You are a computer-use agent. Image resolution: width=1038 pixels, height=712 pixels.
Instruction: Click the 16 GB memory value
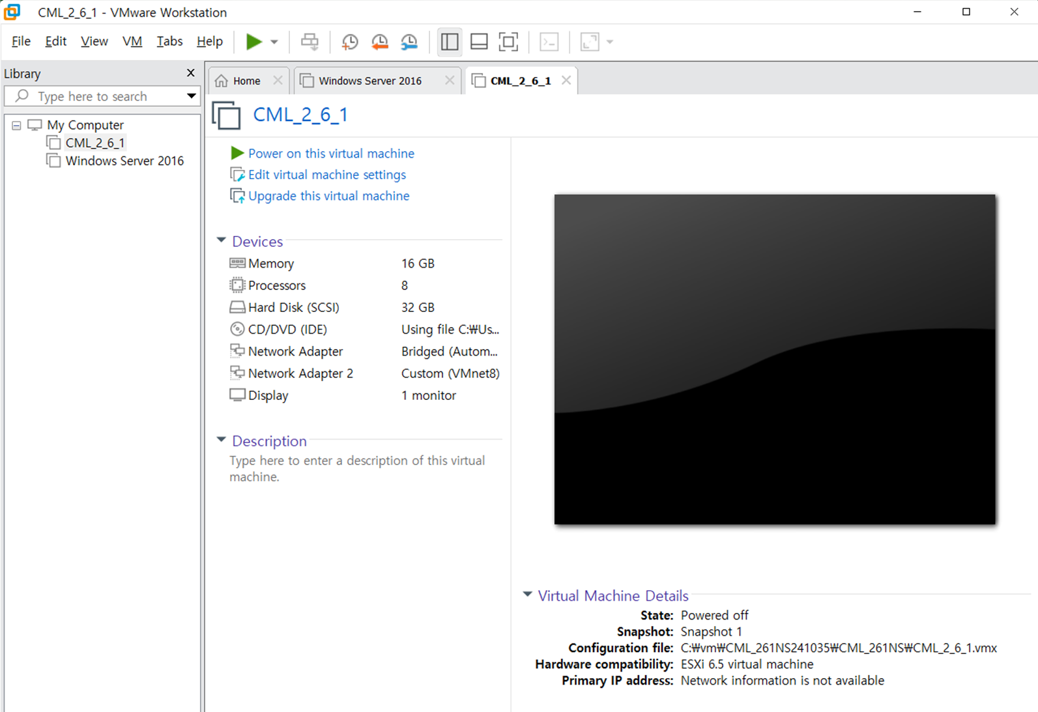[418, 263]
